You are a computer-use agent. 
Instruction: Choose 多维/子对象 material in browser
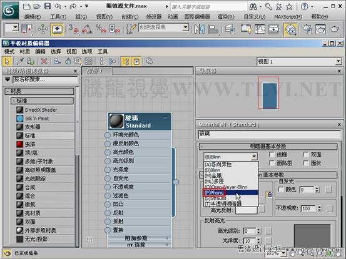[x=45, y=162]
